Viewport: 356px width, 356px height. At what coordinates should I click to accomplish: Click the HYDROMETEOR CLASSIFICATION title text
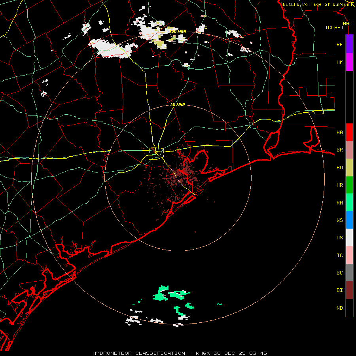pos(139,353)
